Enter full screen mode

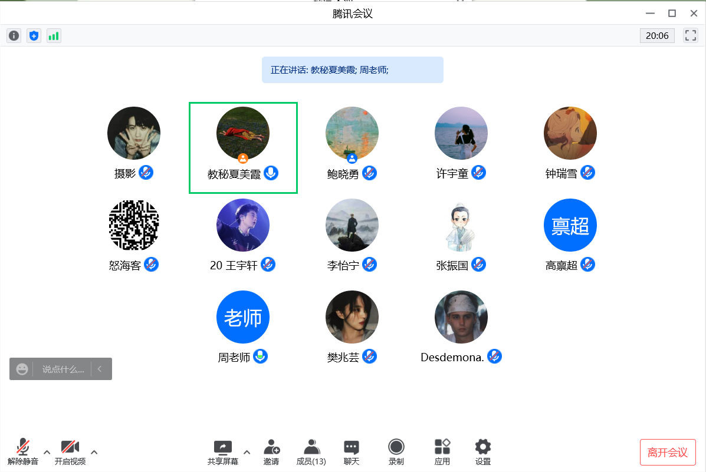[690, 36]
